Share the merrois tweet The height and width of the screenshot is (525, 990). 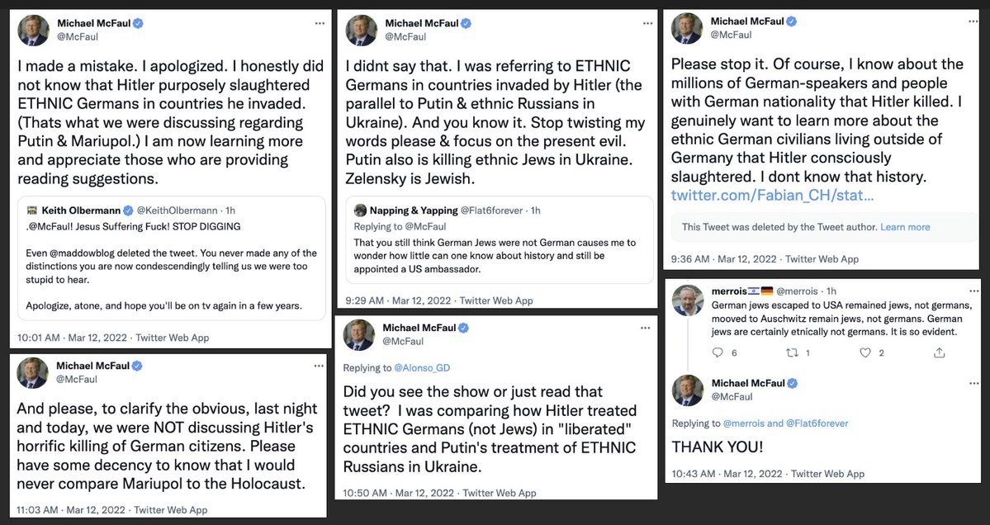939,352
